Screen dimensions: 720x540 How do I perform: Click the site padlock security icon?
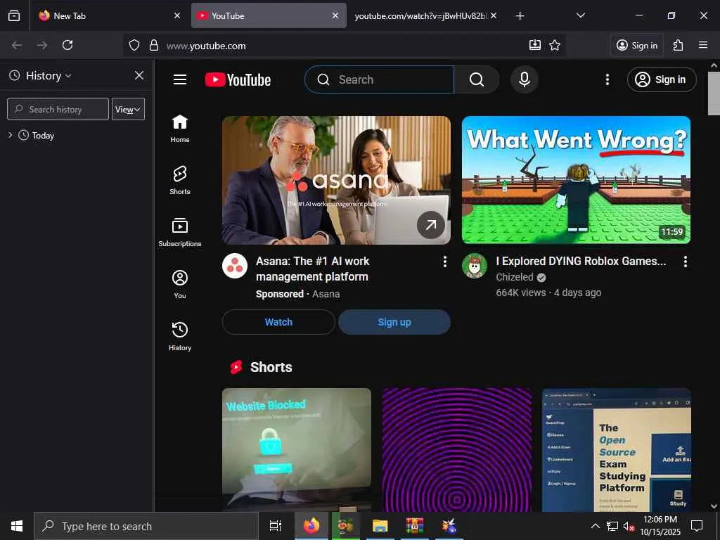[154, 45]
